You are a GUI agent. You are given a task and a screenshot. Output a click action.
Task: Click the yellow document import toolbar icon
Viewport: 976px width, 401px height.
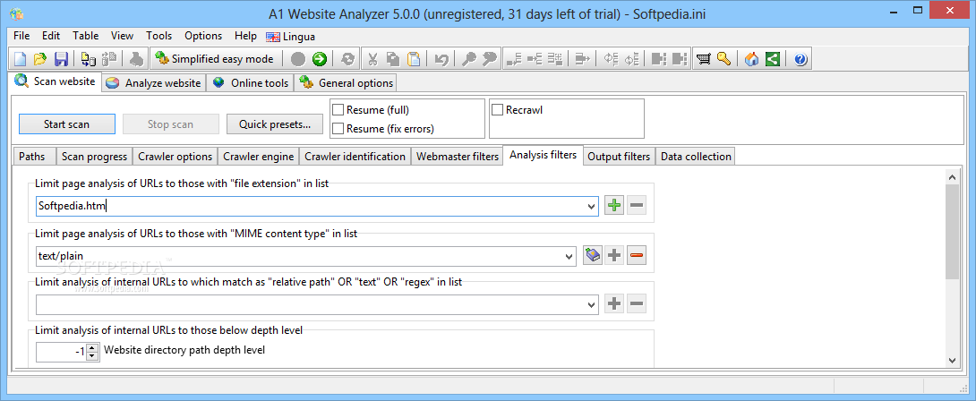coord(89,59)
